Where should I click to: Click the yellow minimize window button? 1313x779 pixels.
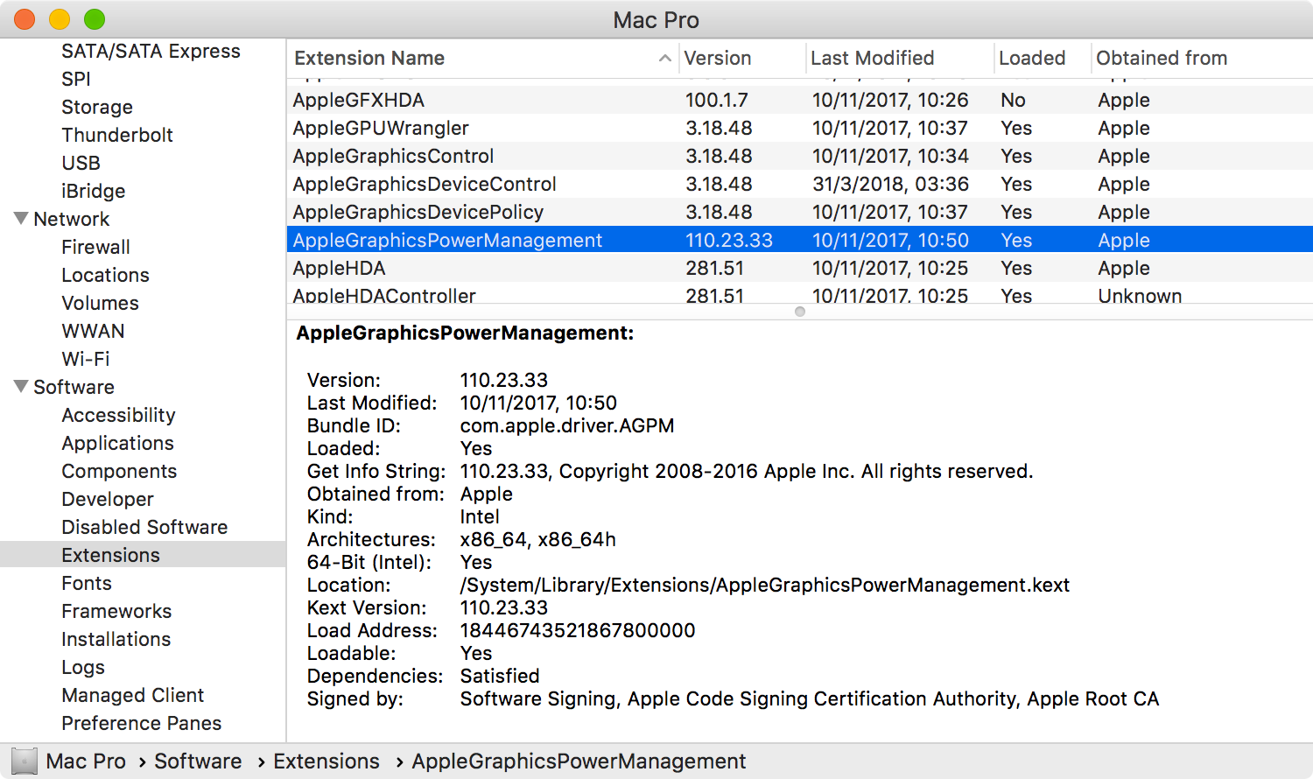point(60,19)
